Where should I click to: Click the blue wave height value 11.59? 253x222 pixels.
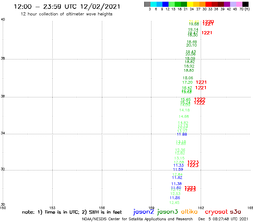pyautogui.click(x=178, y=169)
